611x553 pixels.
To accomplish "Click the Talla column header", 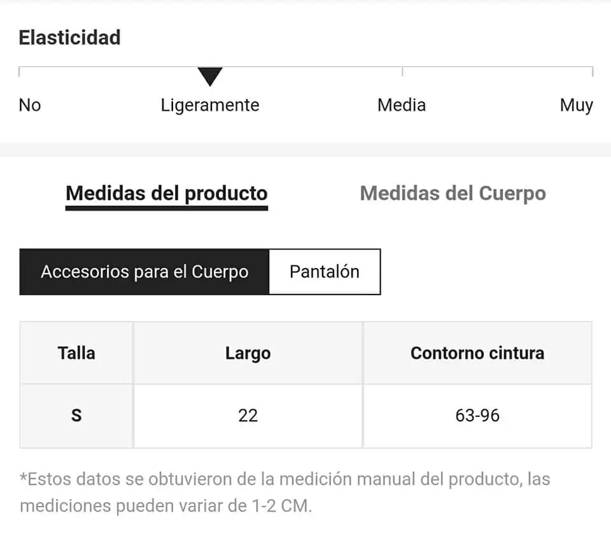I will tap(76, 353).
